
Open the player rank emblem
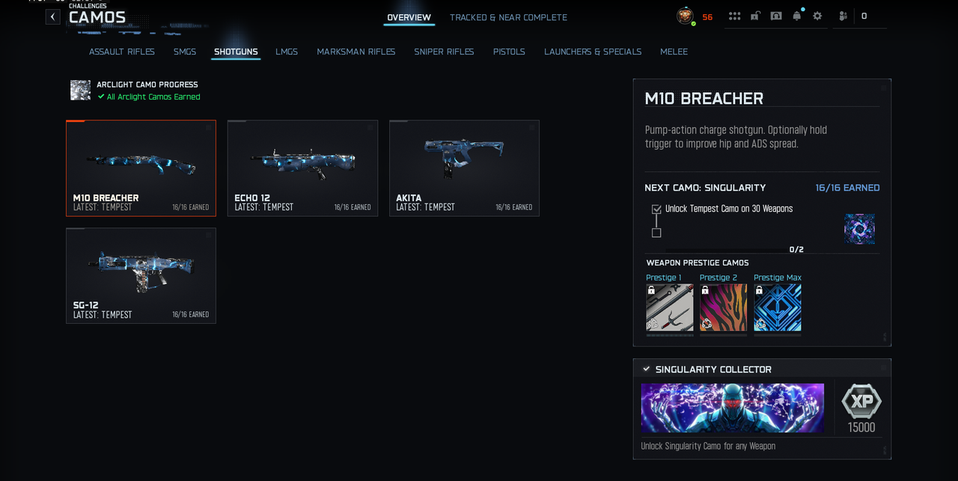pyautogui.click(x=685, y=16)
